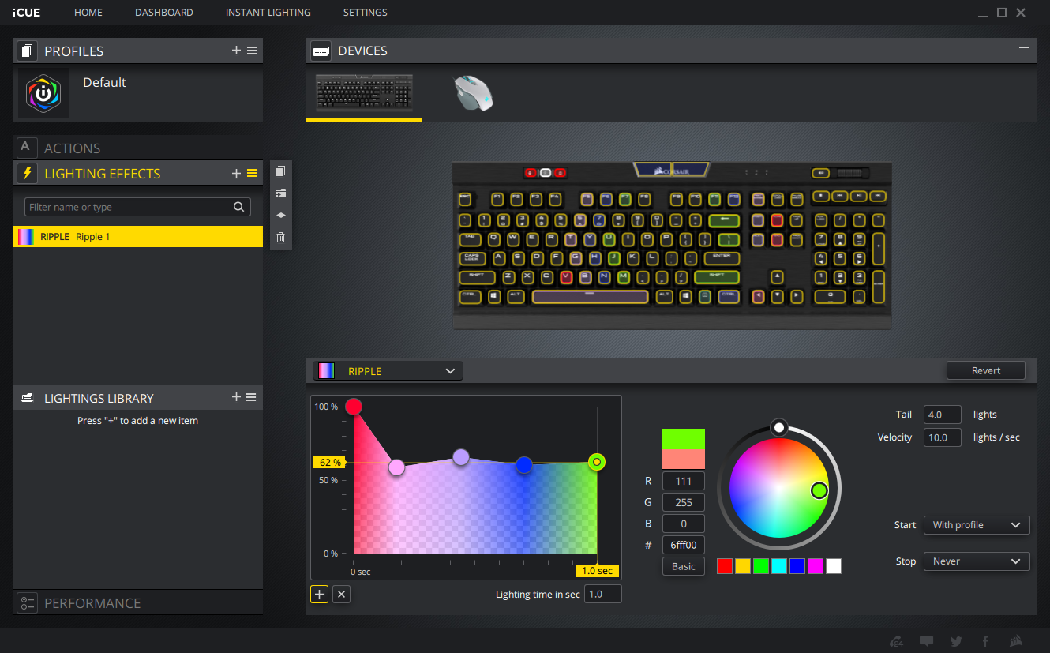Open the RIPPLE effect type dropdown
This screenshot has height=653, width=1050.
[388, 371]
